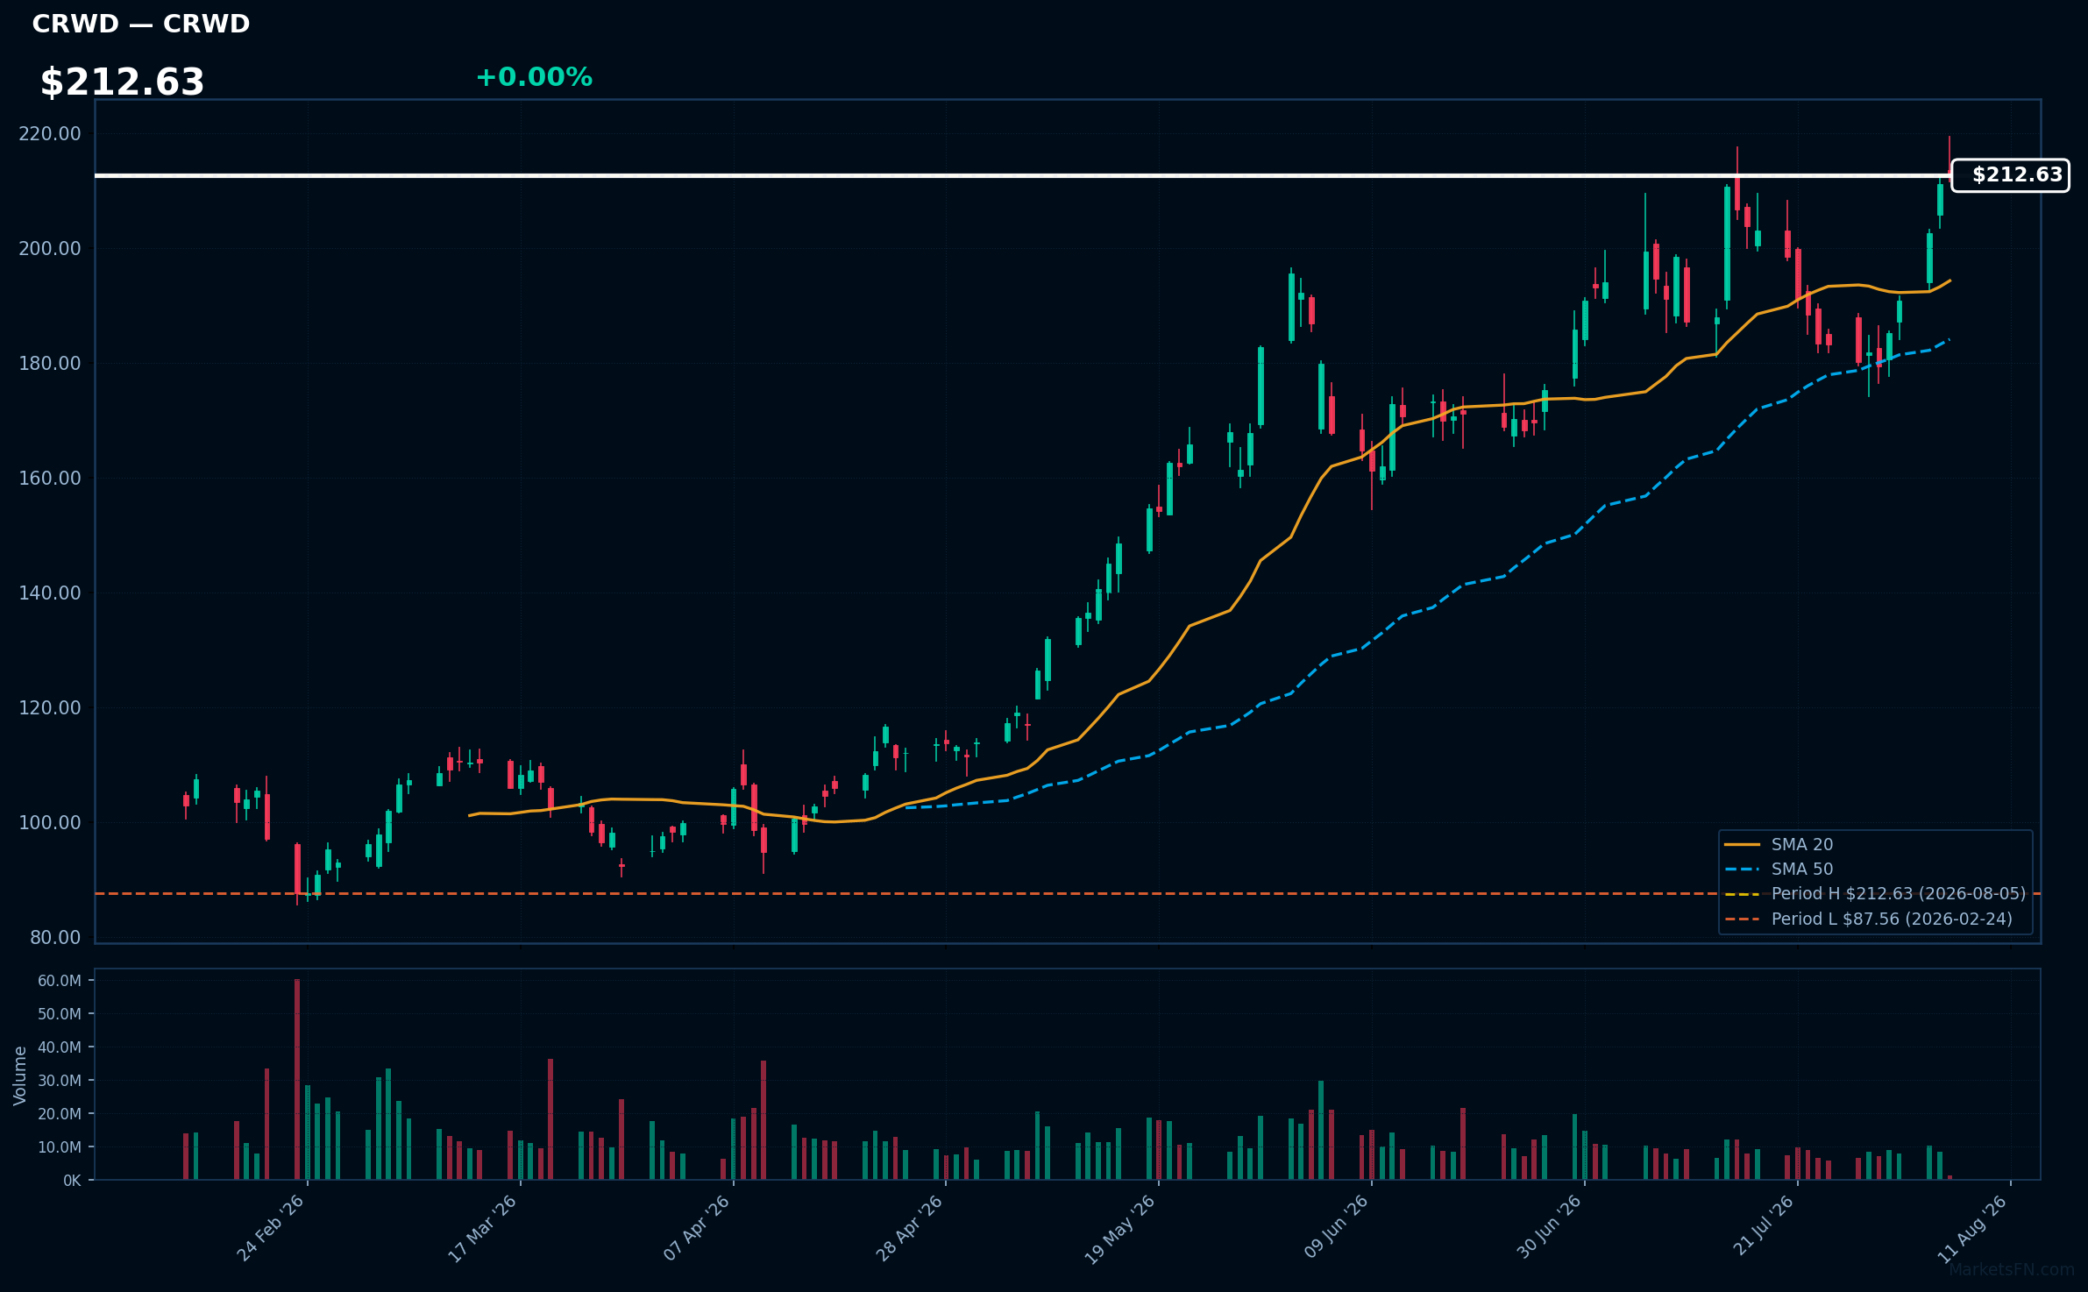Click the blue dashed SMA 50 legend swatch
Screen dimensions: 2088x1292
coord(1742,870)
